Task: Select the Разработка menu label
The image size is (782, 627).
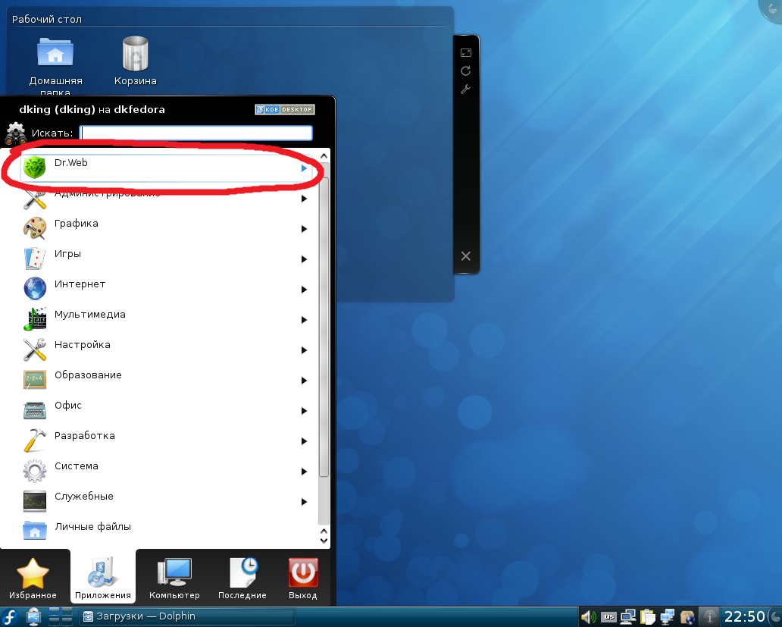Action: point(84,435)
